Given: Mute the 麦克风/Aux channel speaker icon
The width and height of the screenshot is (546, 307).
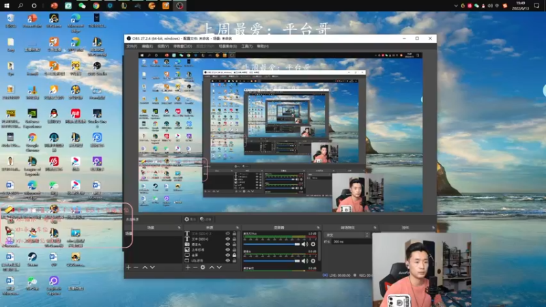Looking at the screenshot, I should (304, 244).
